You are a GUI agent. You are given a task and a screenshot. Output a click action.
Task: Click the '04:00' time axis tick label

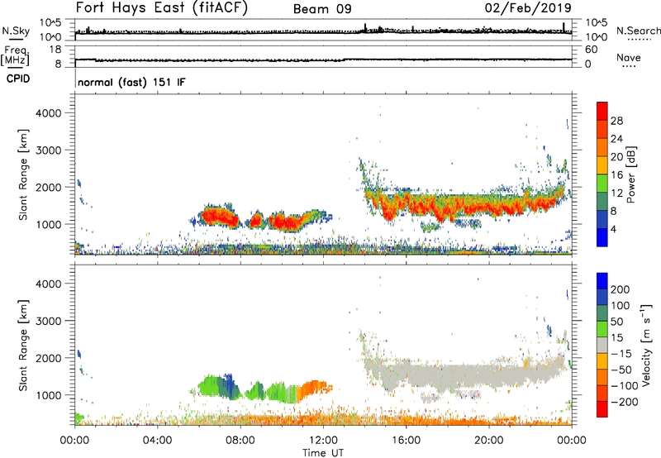point(157,441)
